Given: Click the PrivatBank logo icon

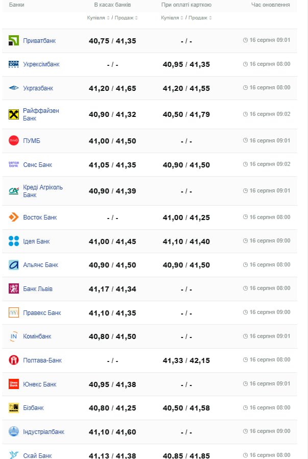Looking at the screenshot, I should tap(14, 41).
